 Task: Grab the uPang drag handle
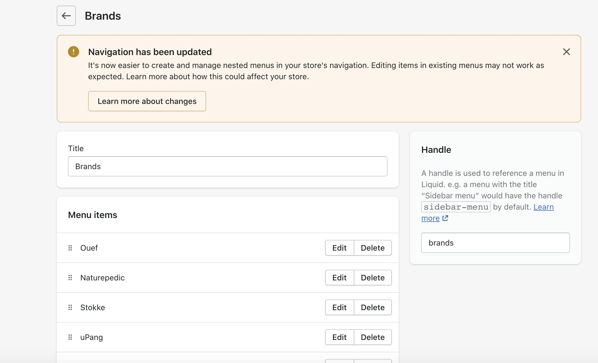pyautogui.click(x=70, y=337)
